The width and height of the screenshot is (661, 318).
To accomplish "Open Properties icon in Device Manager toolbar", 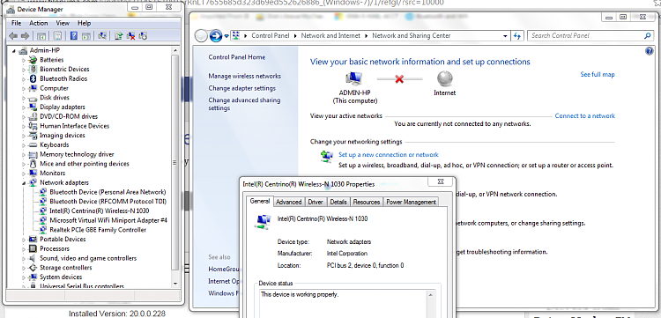I will [58, 36].
